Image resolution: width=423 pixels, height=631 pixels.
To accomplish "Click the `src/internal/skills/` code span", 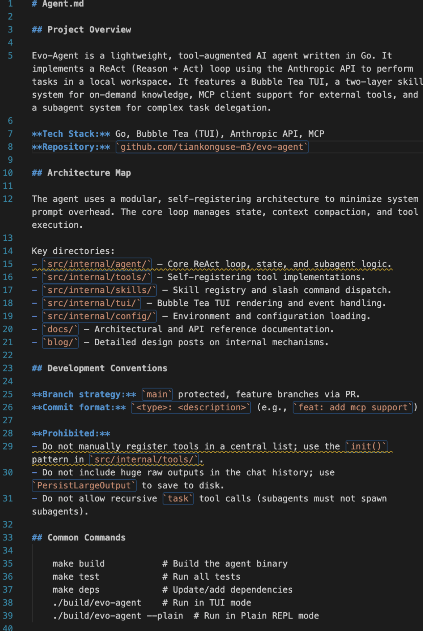I will coord(99,290).
